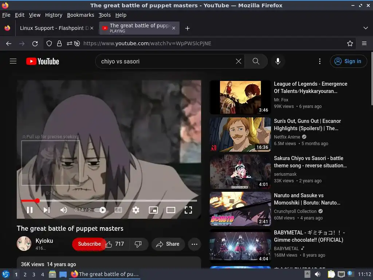The height and width of the screenshot is (280, 373).
Task: Pause the video playback
Action: (30, 210)
